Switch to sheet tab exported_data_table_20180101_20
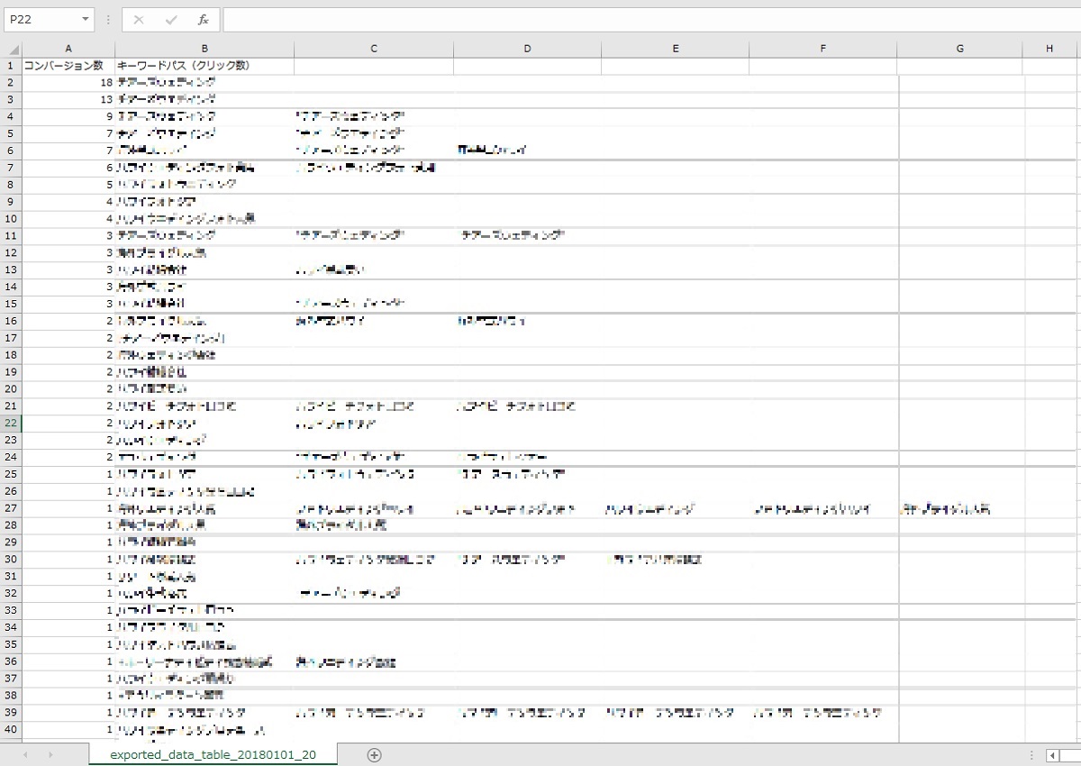Image resolution: width=1081 pixels, height=766 pixels. (x=213, y=754)
